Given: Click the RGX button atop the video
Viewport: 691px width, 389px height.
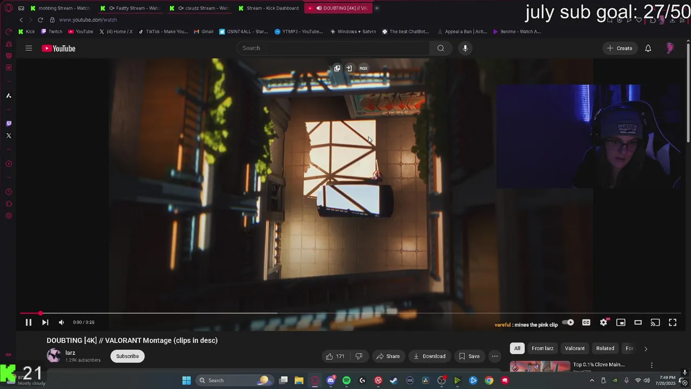Looking at the screenshot, I should pyautogui.click(x=363, y=69).
